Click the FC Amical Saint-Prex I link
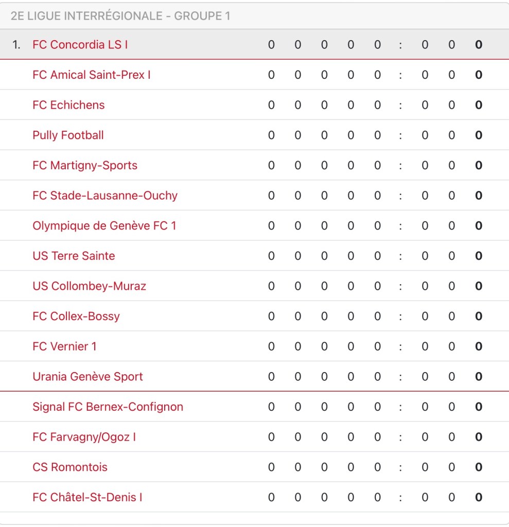Image resolution: width=509 pixels, height=527 pixels. [91, 75]
